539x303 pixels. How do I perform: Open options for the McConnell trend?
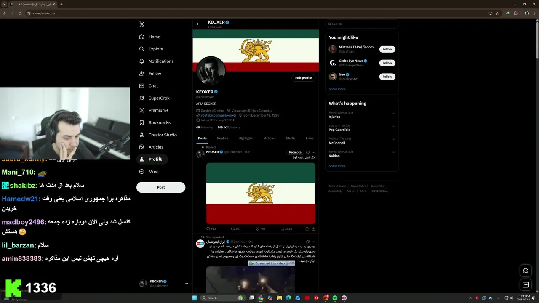click(393, 139)
